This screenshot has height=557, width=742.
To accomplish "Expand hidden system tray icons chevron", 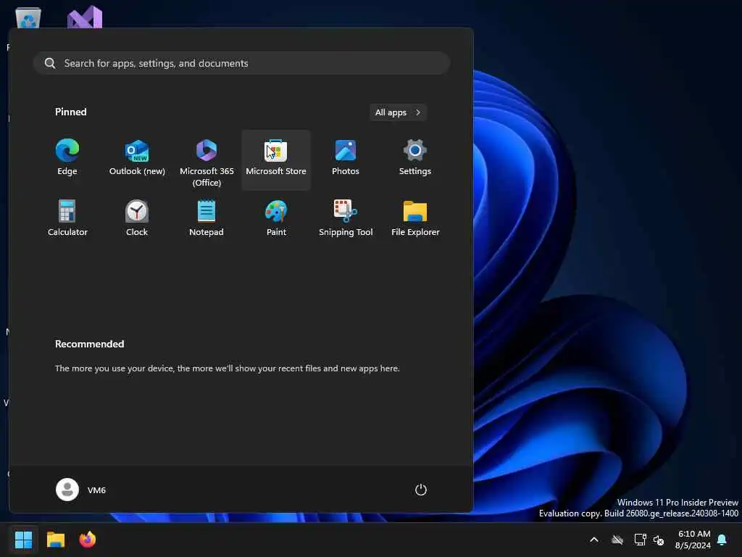I will [x=594, y=540].
